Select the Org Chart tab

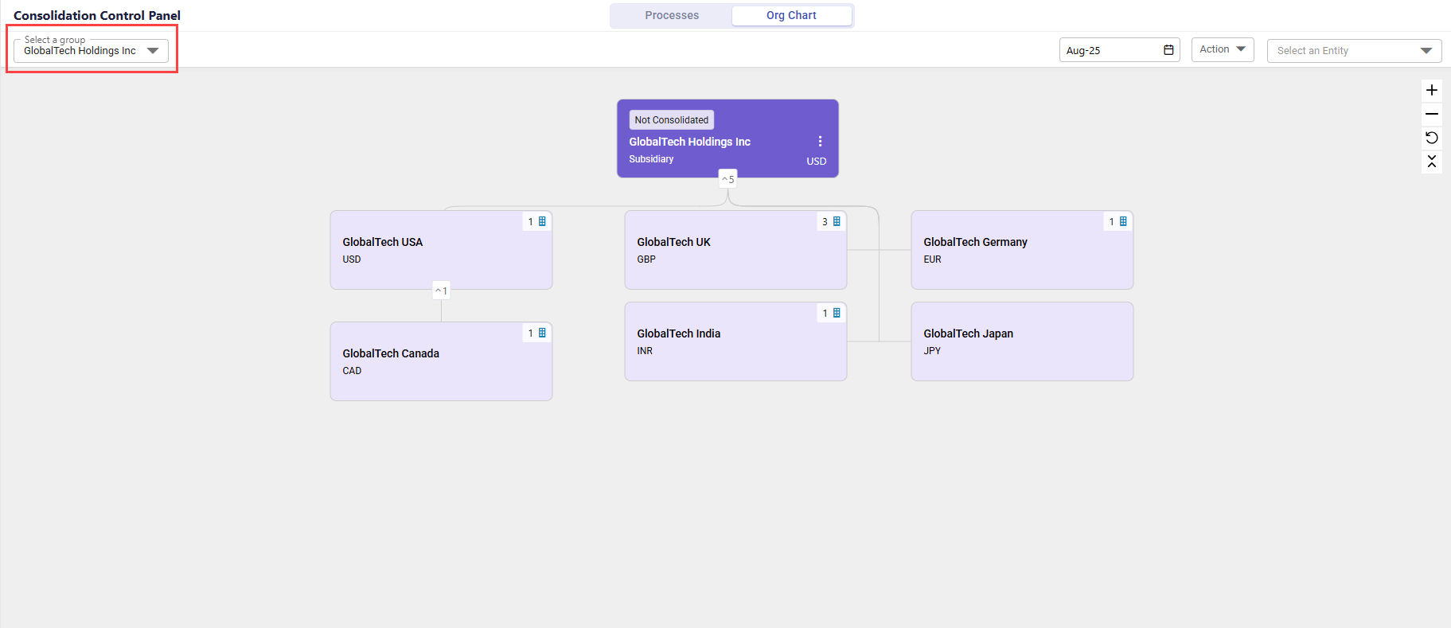pyautogui.click(x=791, y=15)
